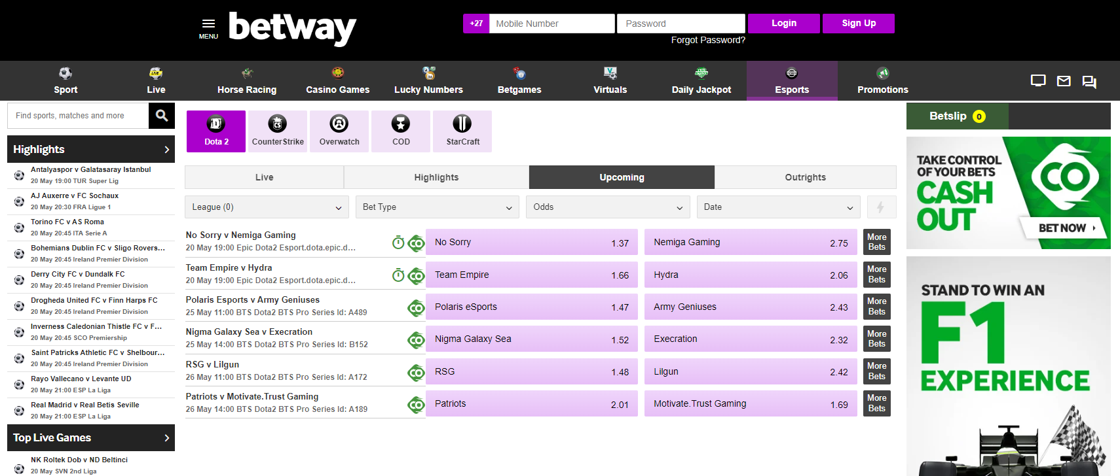
Task: Click cash out icon for Team Empire v Hydra
Action: tap(417, 276)
